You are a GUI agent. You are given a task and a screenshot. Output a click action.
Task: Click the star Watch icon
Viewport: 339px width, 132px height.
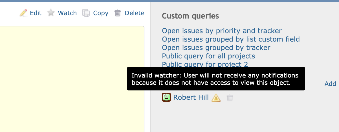click(51, 13)
